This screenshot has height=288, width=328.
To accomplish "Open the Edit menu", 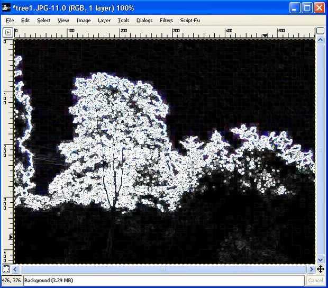I will pos(25,21).
